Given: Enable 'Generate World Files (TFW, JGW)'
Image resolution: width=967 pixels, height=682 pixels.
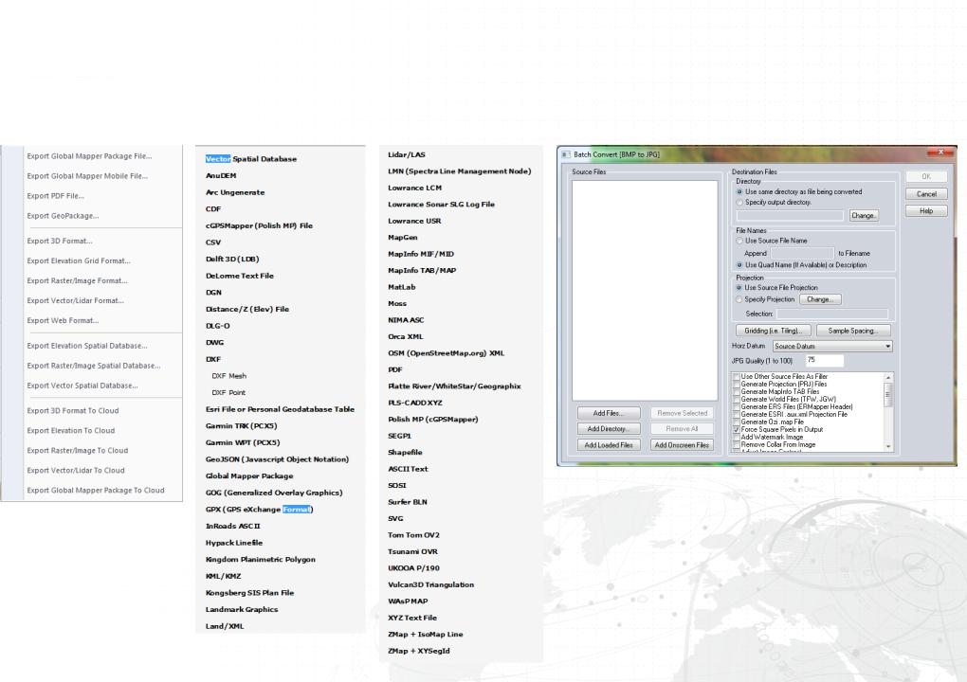Looking at the screenshot, I should [x=737, y=399].
